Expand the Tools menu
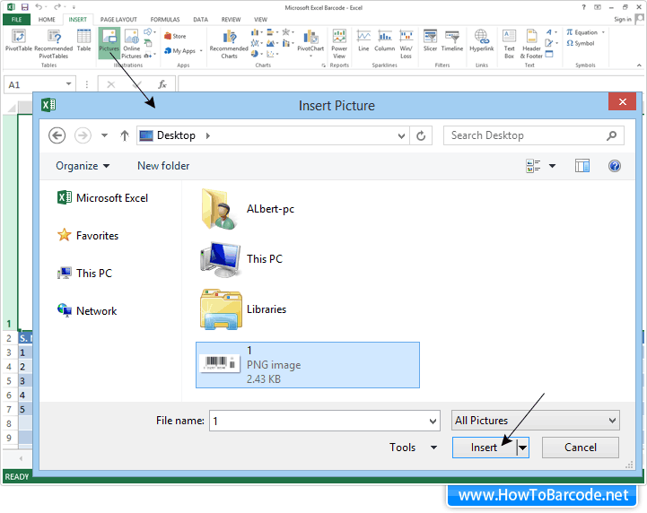Screen dimensions: 647x513 point(413,448)
